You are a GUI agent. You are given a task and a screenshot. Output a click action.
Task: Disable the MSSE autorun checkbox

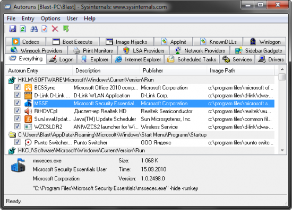coord(18,103)
